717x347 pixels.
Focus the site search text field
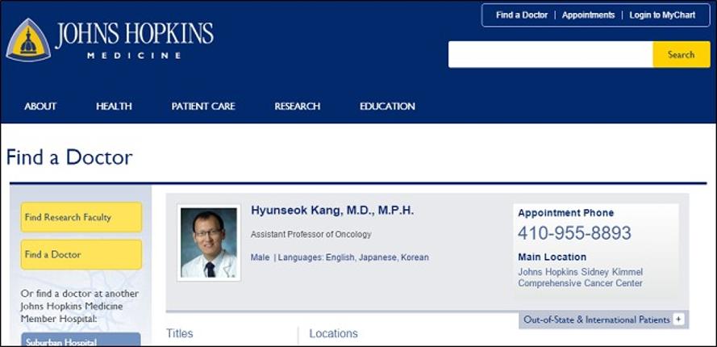550,55
